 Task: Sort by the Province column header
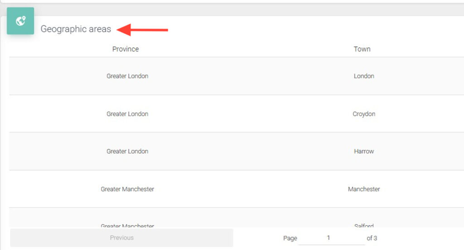click(x=126, y=49)
